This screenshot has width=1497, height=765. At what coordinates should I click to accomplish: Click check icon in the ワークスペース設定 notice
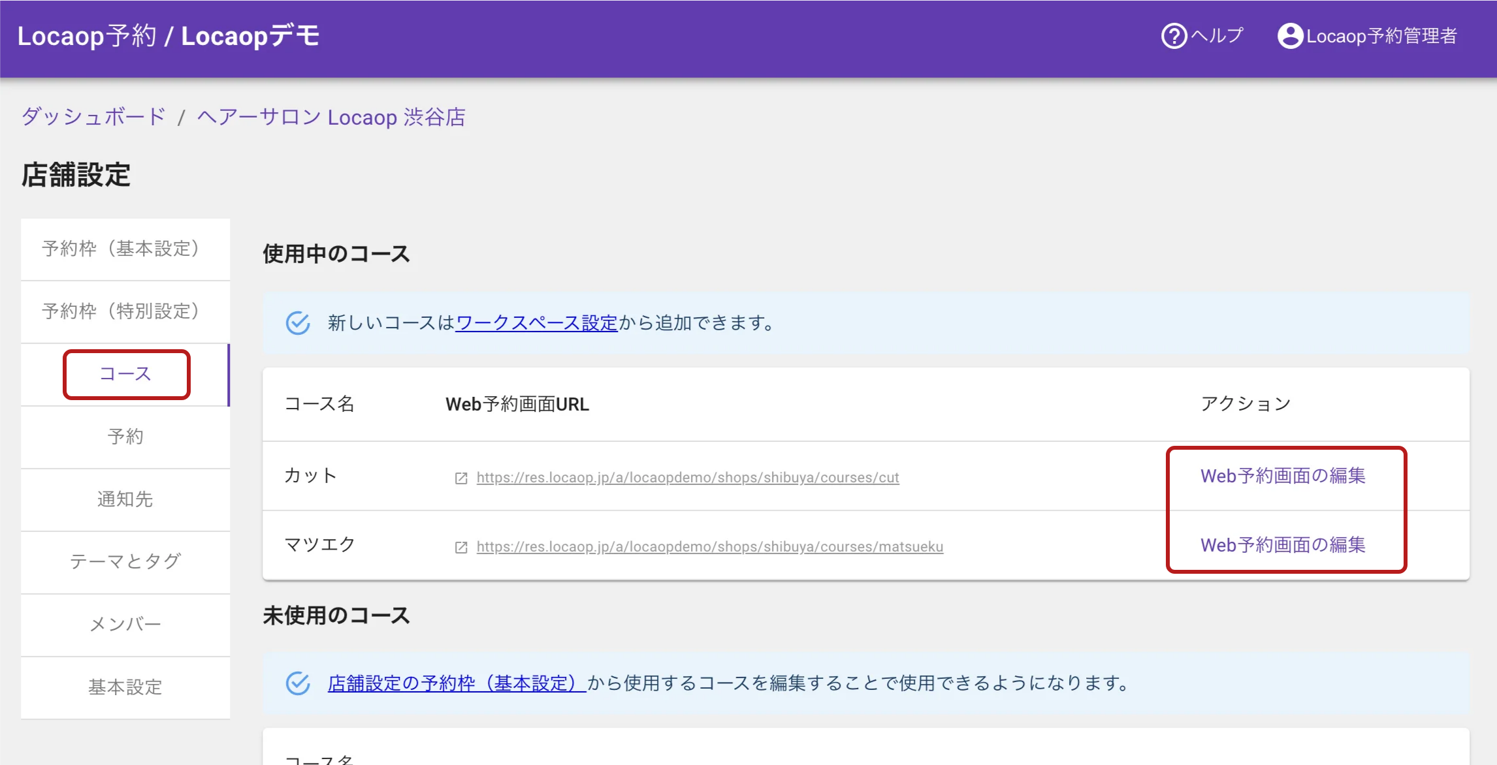coord(298,322)
